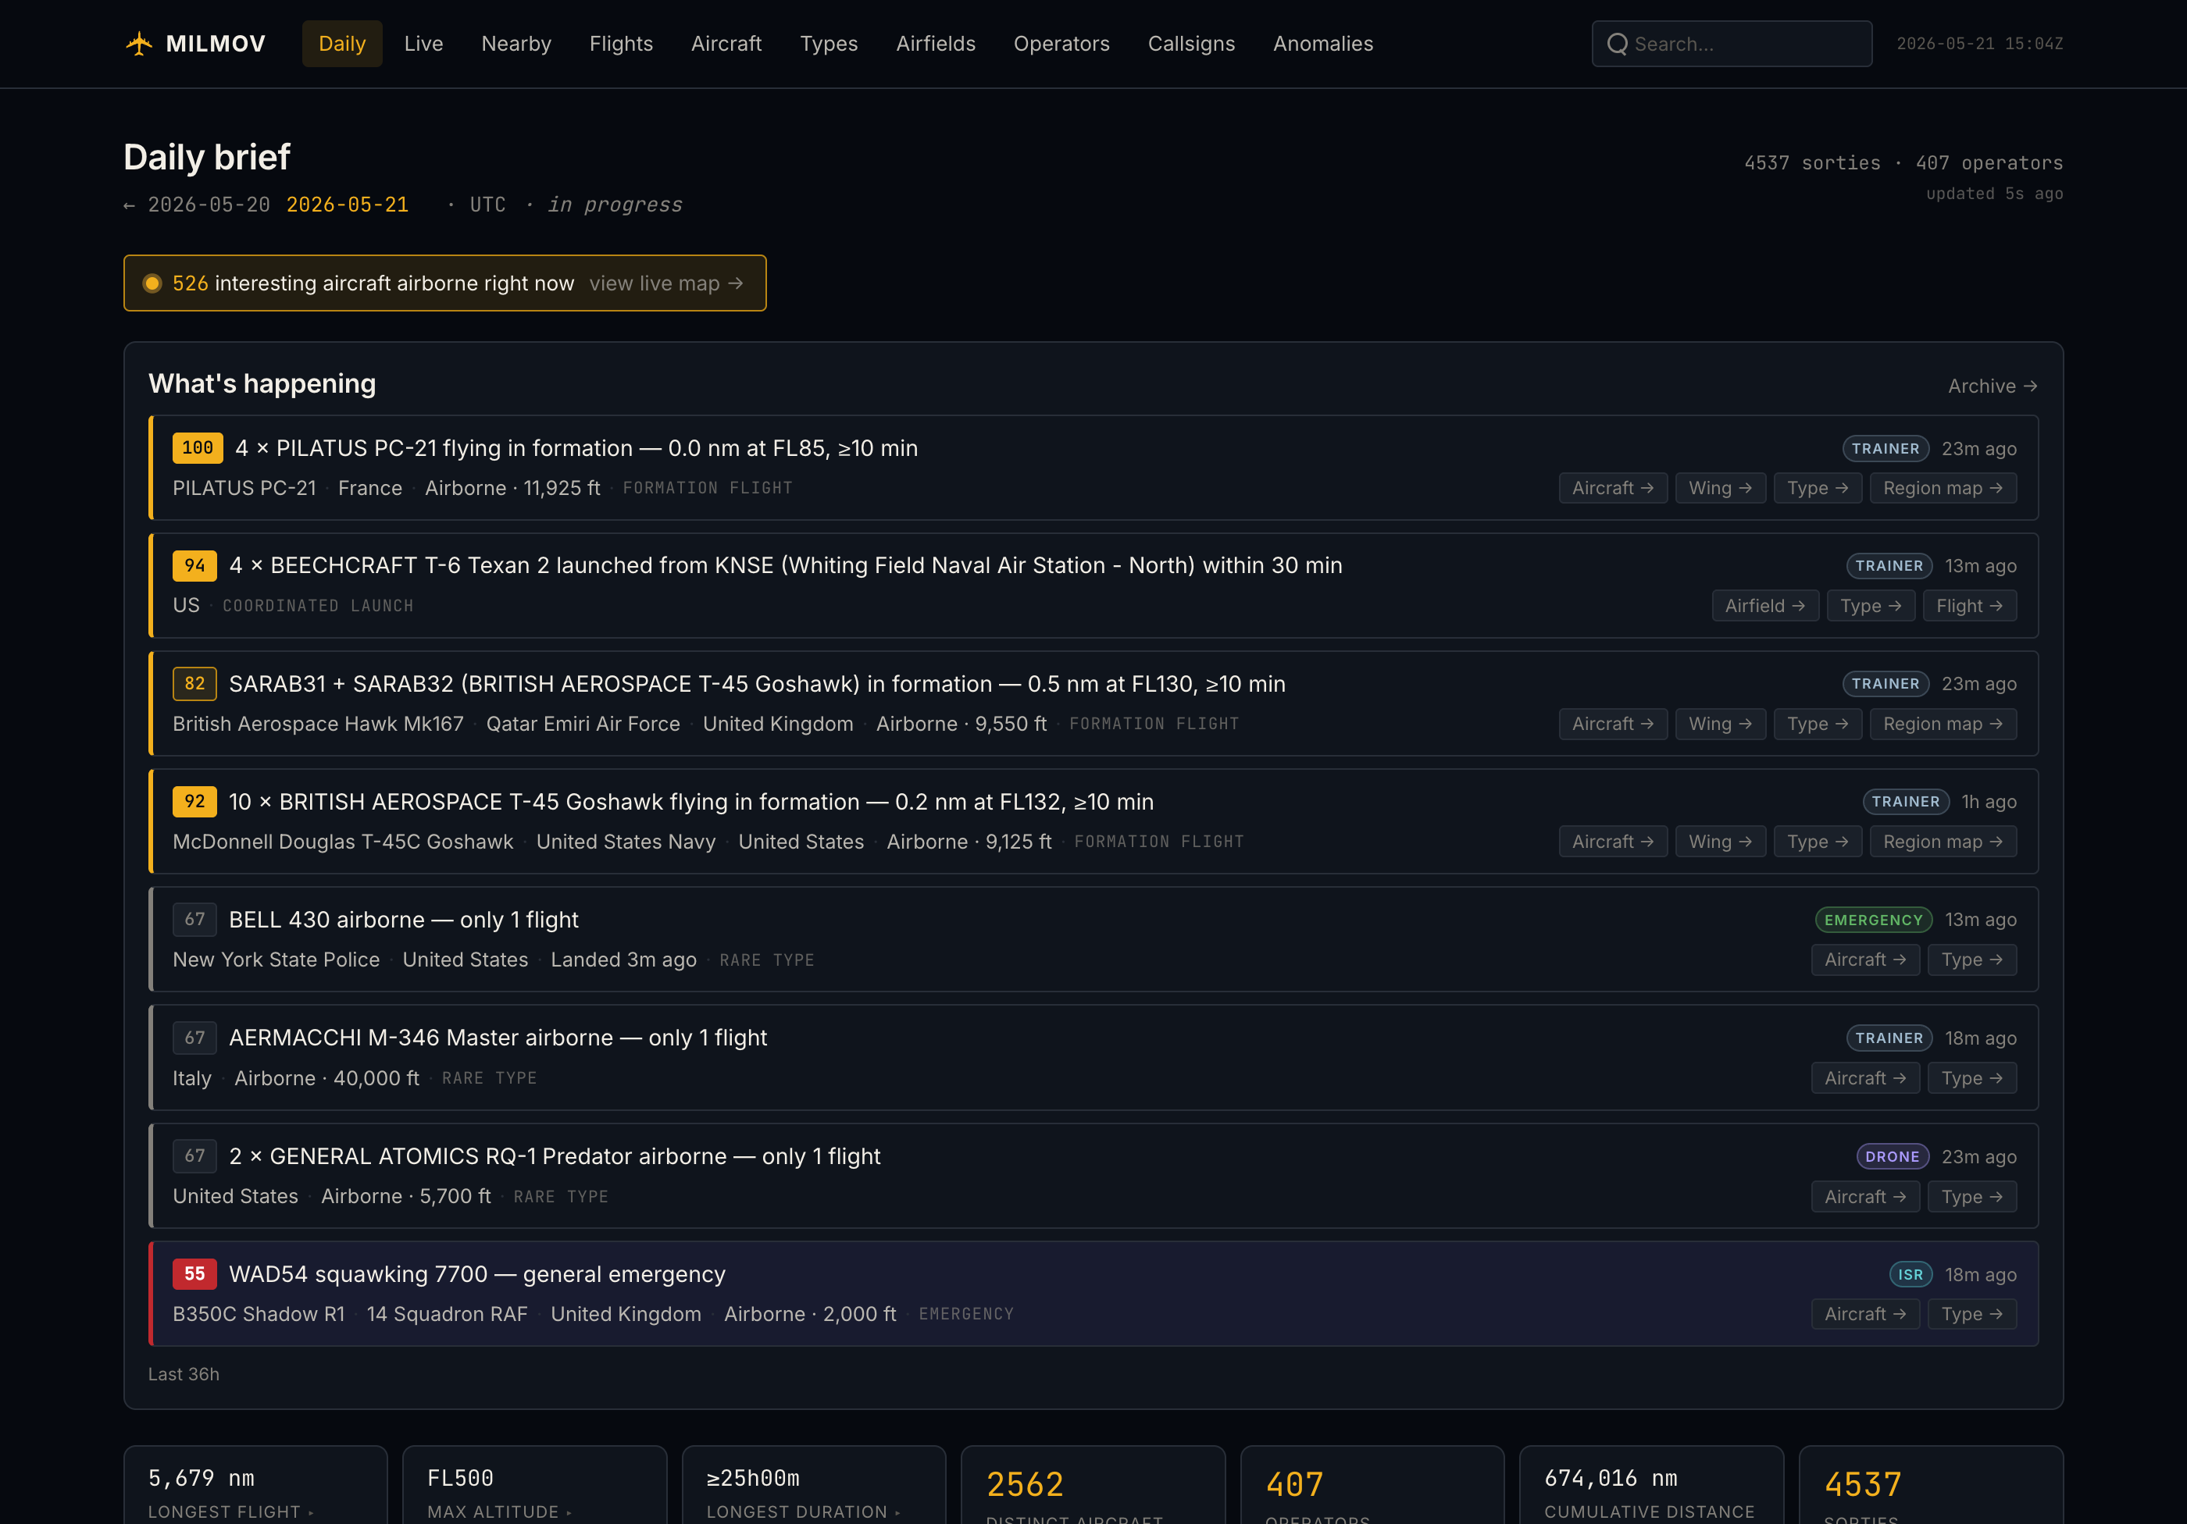The height and width of the screenshot is (1524, 2187).
Task: Open Type button for PILATUS PC-21 row
Action: pos(1818,488)
